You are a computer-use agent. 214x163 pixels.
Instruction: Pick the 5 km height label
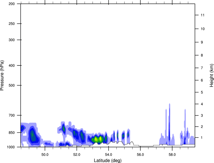tap(202, 92)
